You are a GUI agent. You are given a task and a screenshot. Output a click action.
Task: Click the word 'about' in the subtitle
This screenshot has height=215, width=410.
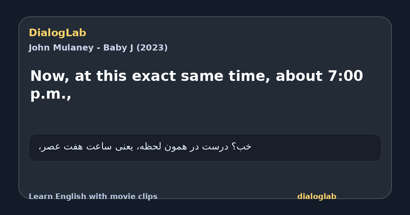pos(299,76)
